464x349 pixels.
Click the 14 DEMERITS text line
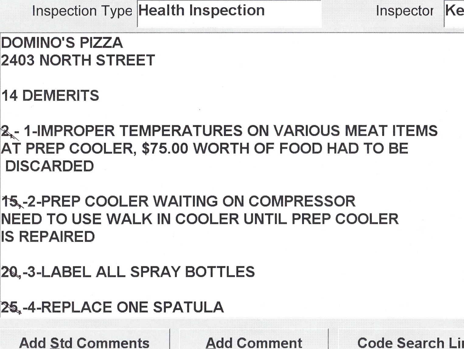pyautogui.click(x=51, y=96)
